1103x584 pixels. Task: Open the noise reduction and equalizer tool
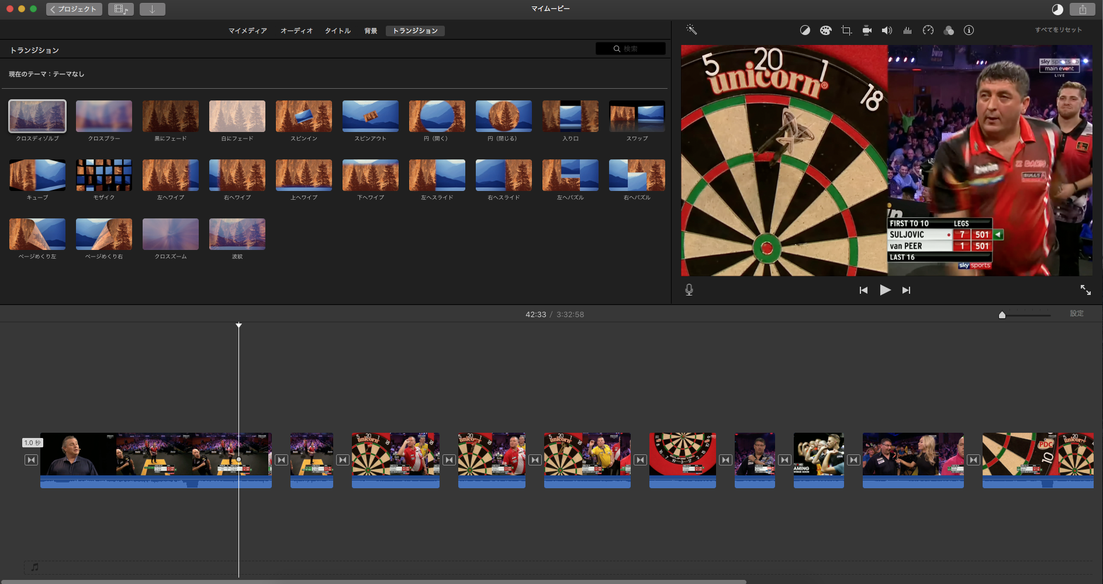907,30
